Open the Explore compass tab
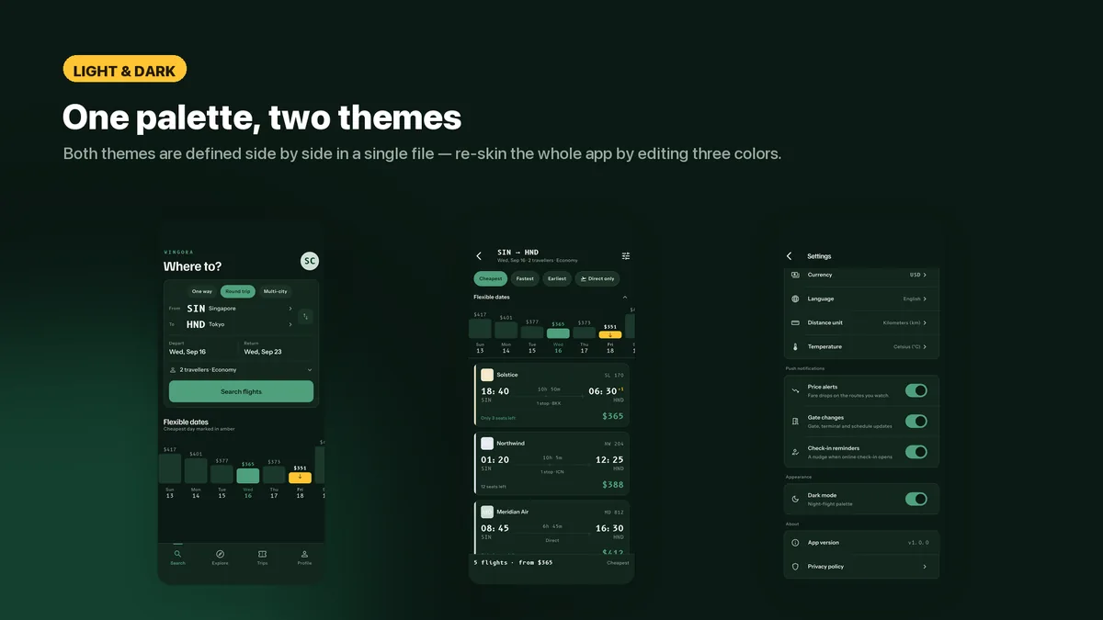This screenshot has height=620, width=1103. click(x=221, y=554)
